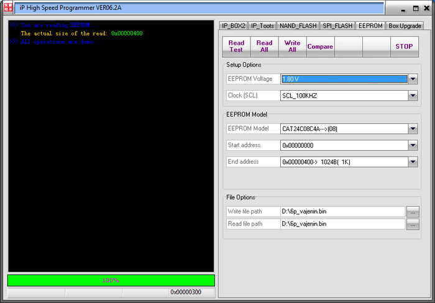
Task: Open the Box Upgrade tab
Action: tap(405, 25)
